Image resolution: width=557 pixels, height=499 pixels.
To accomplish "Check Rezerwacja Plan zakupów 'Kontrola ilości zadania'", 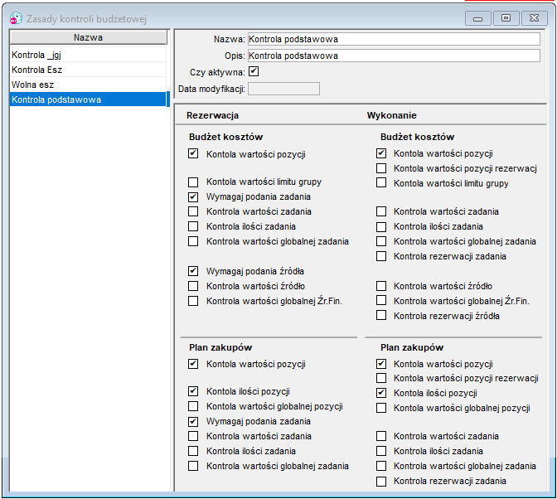I will click(x=193, y=451).
